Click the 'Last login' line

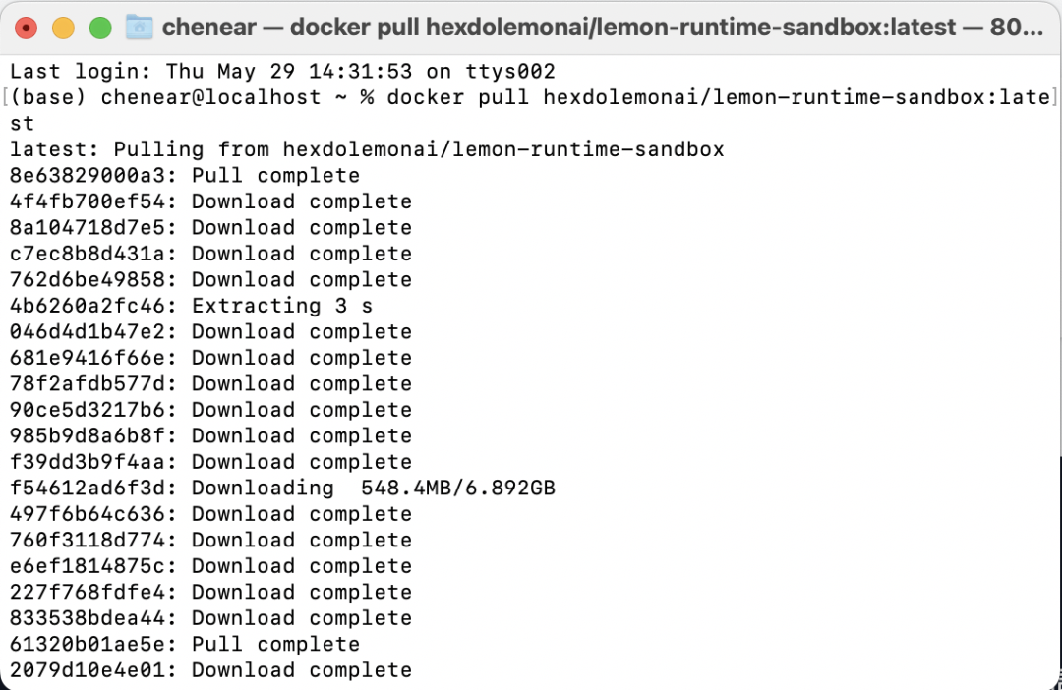pos(282,71)
